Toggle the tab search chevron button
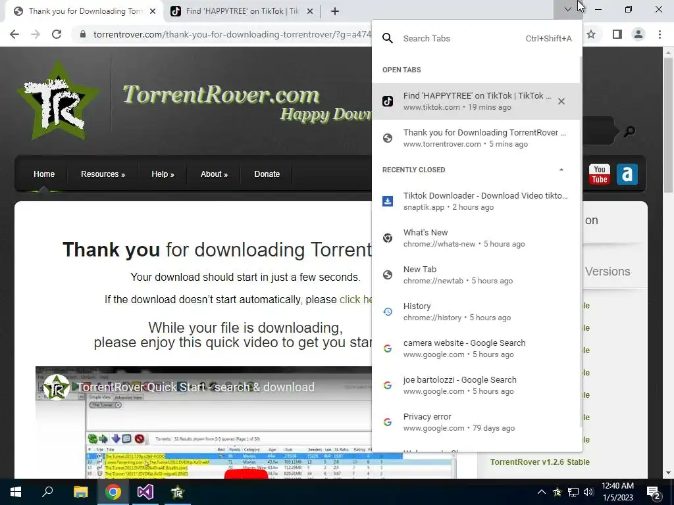Screen dimensions: 674x505 tap(568, 9)
